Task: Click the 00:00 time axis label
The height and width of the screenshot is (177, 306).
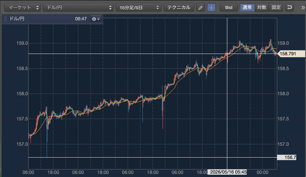Action: [x=263, y=172]
